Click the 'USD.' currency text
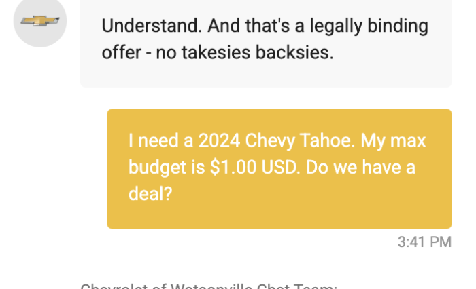The width and height of the screenshot is (476, 289). pos(280,168)
